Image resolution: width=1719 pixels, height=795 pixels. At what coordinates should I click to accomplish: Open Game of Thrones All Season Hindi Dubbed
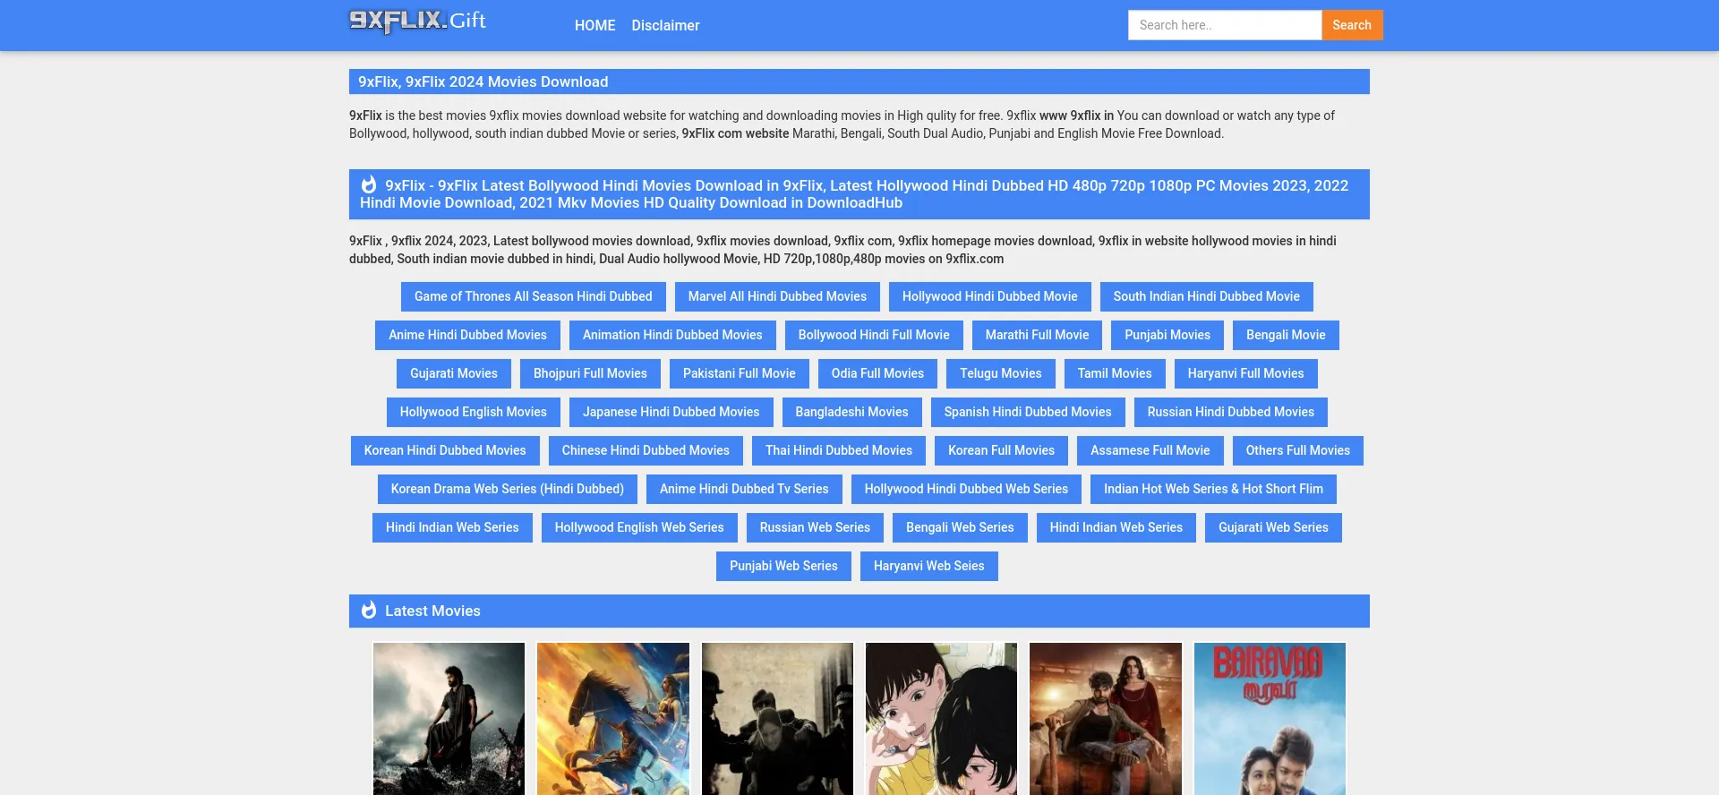pos(534,296)
